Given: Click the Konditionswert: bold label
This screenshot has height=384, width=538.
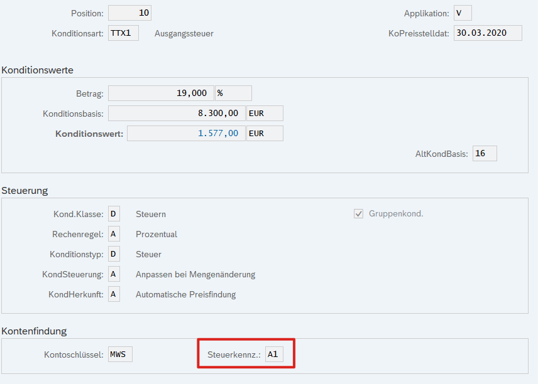Looking at the screenshot, I should (89, 134).
